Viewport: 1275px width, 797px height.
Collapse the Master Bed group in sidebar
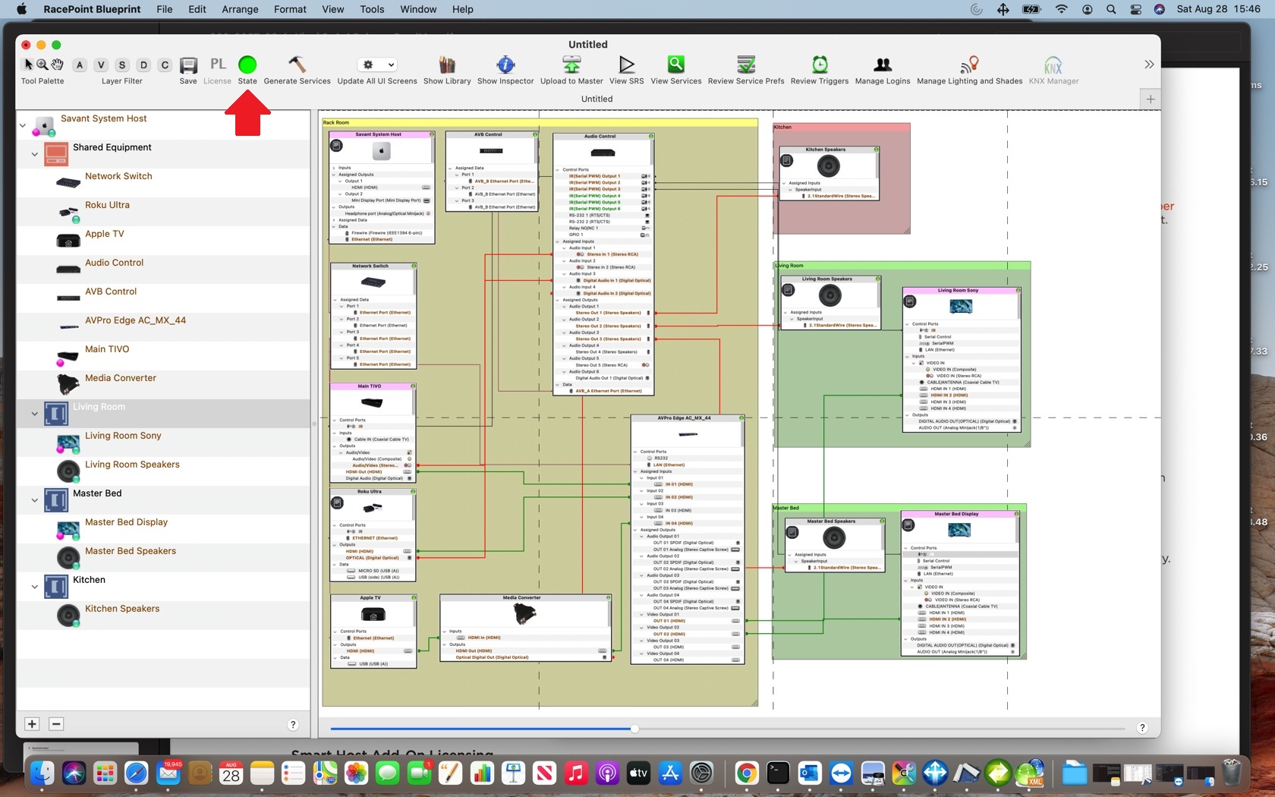pyautogui.click(x=34, y=500)
